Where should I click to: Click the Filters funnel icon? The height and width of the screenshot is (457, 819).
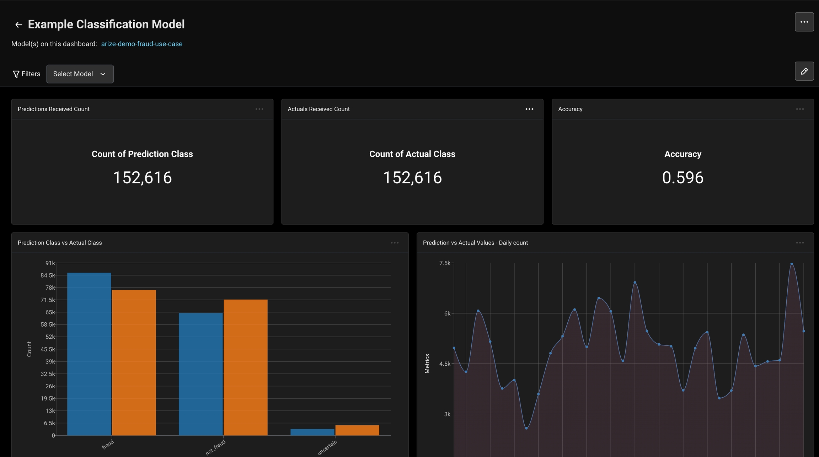tap(16, 74)
